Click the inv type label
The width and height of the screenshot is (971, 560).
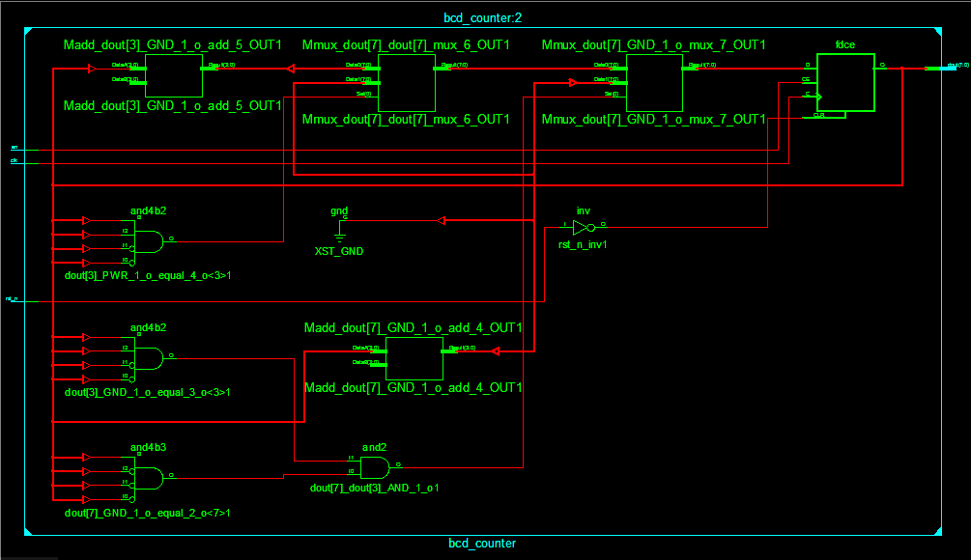click(584, 211)
